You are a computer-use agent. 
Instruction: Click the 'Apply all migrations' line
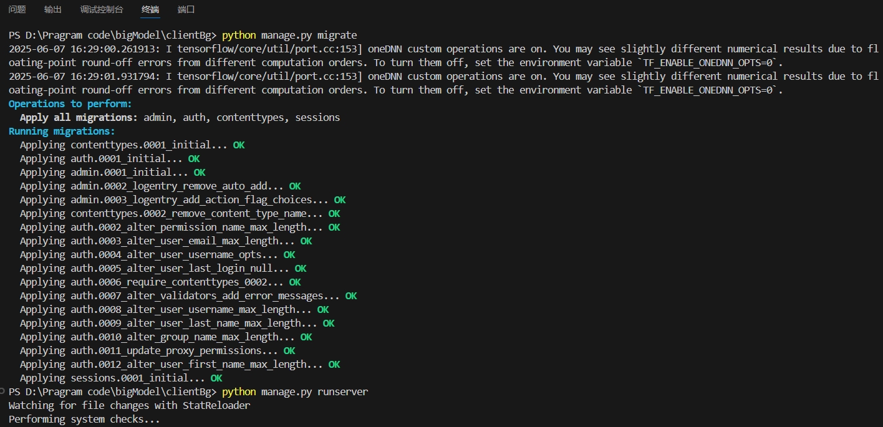coord(180,117)
